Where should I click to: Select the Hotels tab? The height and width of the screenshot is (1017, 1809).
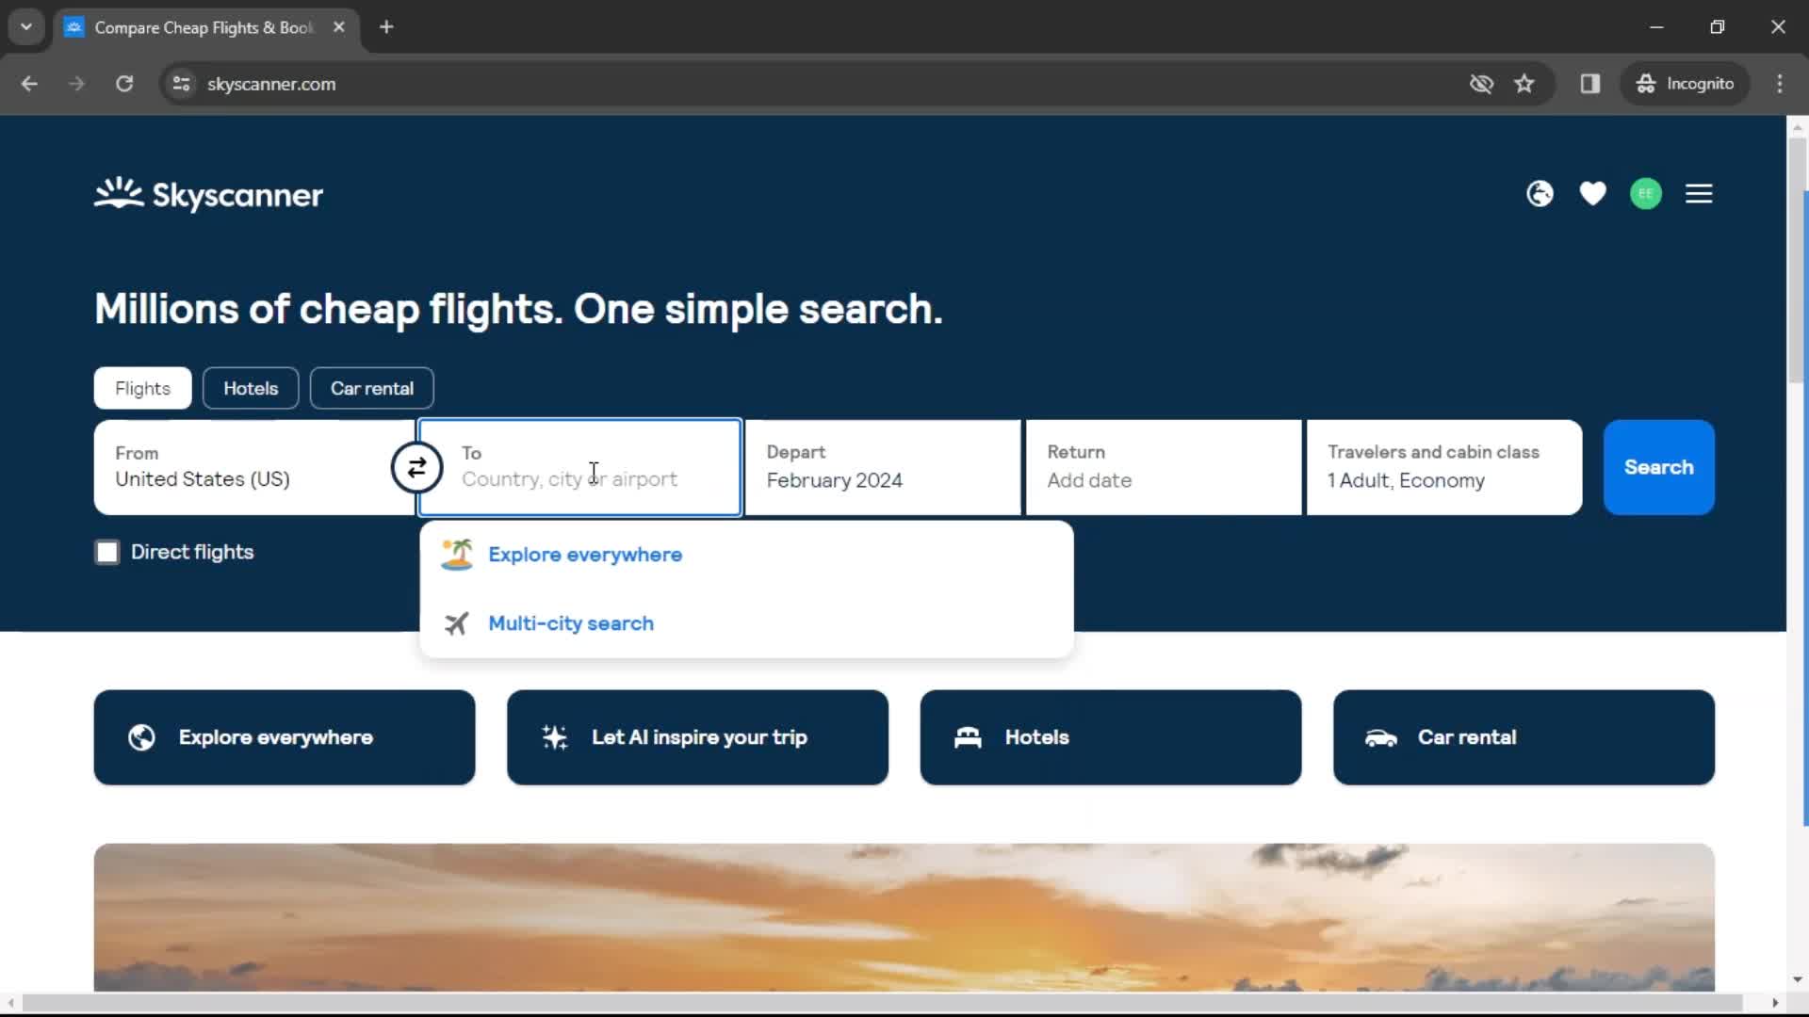250,387
